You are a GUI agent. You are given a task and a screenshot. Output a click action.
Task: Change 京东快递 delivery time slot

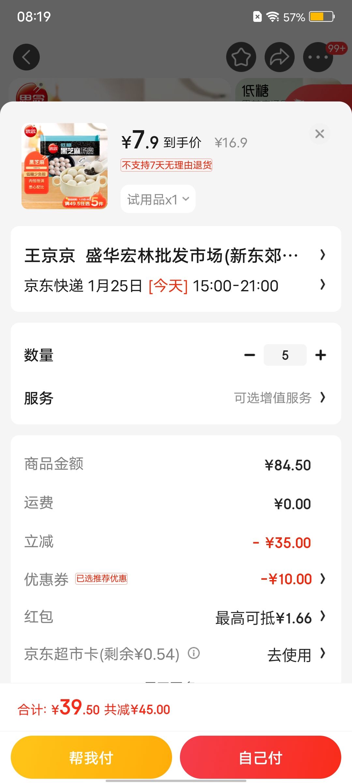pyautogui.click(x=176, y=285)
